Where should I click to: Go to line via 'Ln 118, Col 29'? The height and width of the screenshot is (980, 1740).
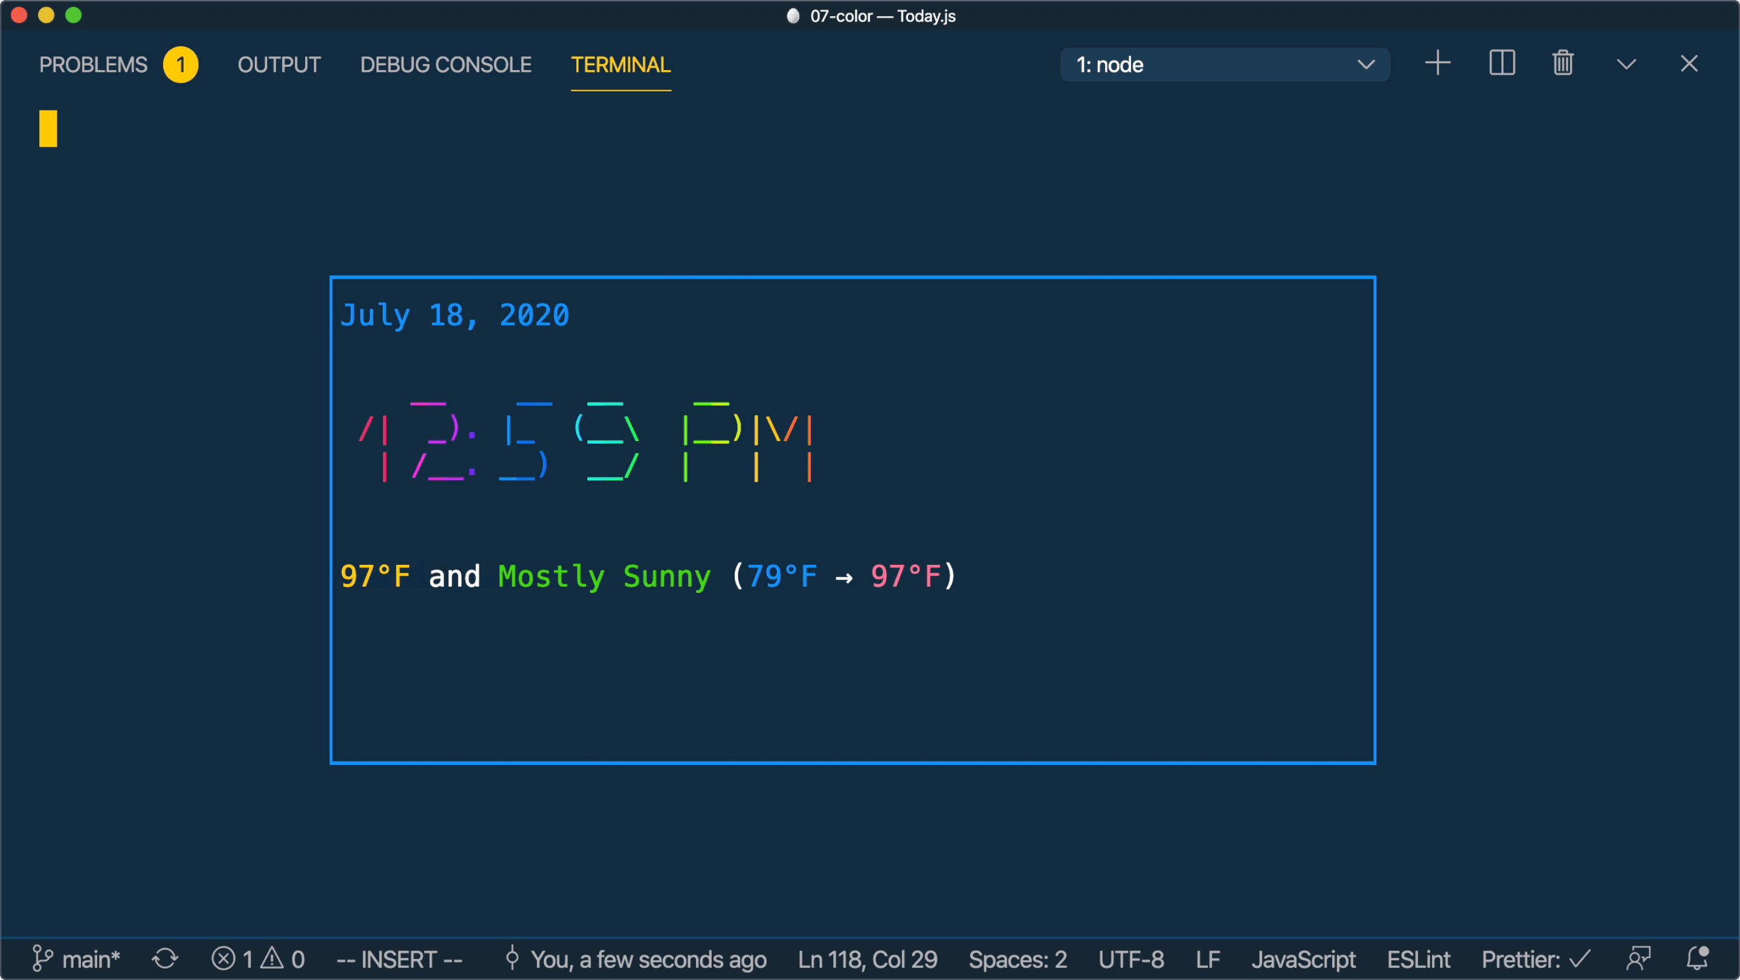868,959
